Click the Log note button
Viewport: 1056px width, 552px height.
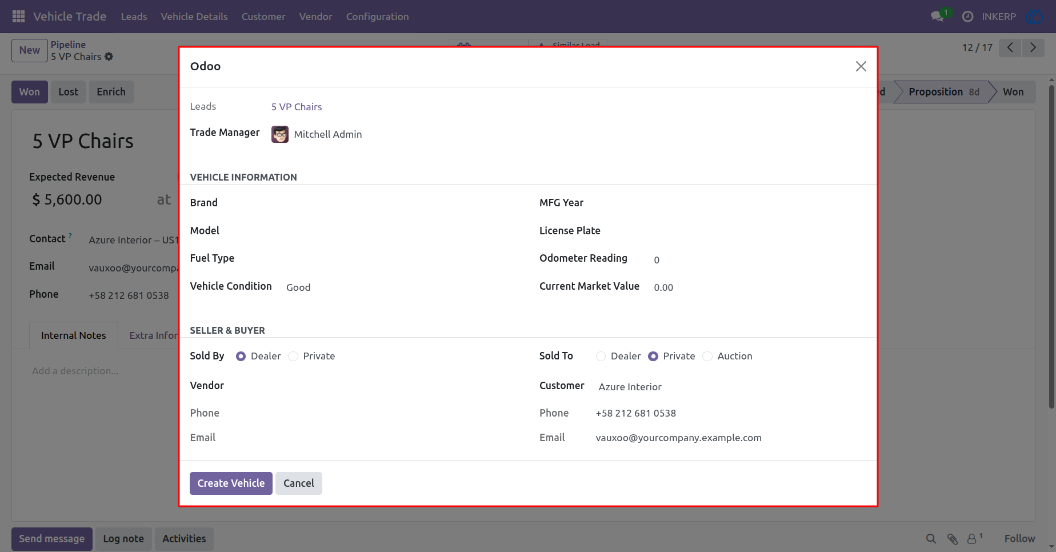click(123, 539)
